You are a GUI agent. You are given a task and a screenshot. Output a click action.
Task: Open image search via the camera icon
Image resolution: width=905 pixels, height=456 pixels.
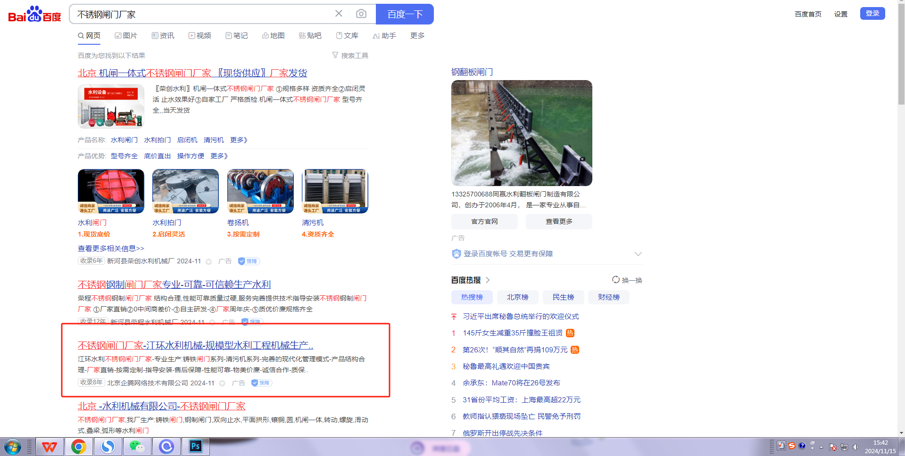361,14
